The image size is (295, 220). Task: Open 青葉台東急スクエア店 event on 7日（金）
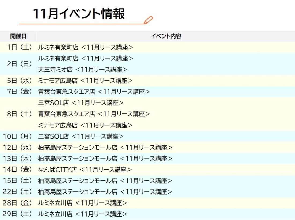[x=94, y=92]
